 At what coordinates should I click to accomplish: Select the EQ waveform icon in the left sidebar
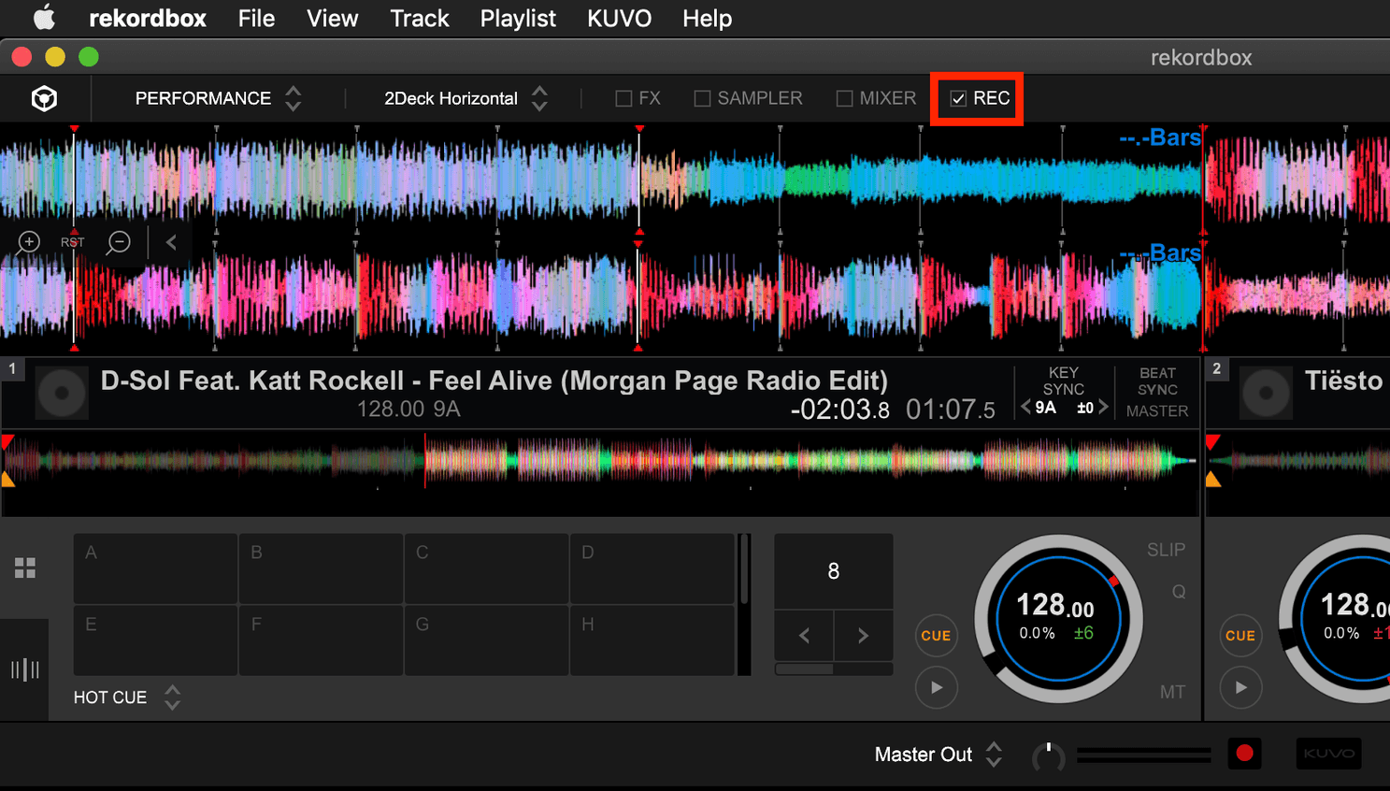point(25,669)
